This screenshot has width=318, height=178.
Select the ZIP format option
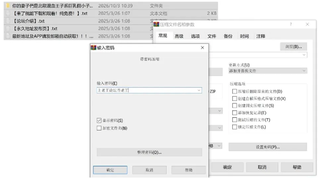213,92
